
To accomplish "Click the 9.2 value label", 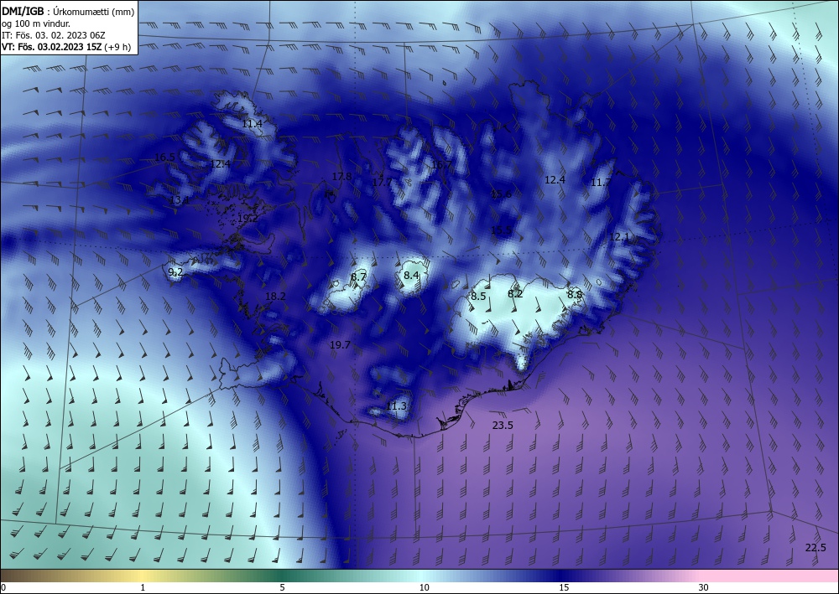I will point(175,272).
